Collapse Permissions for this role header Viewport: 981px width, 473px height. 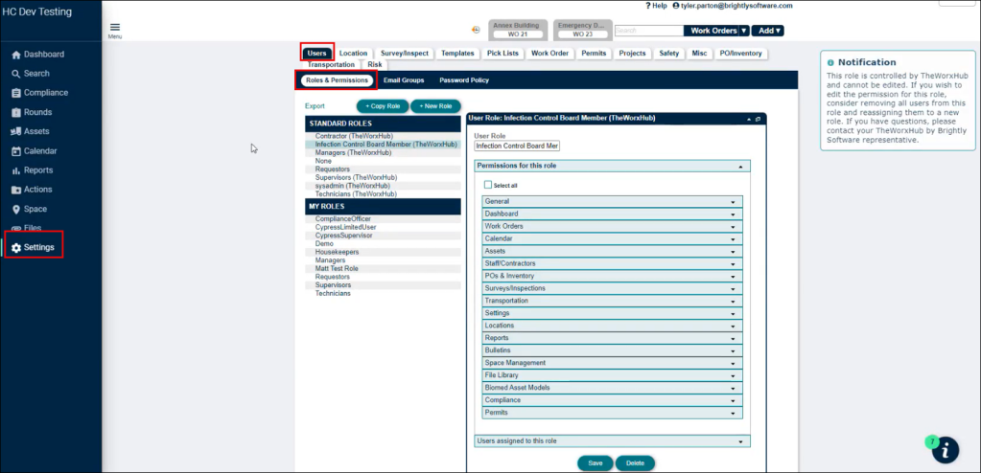pyautogui.click(x=613, y=167)
